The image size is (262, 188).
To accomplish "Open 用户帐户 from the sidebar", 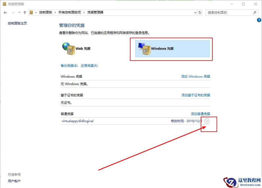I will (x=14, y=181).
